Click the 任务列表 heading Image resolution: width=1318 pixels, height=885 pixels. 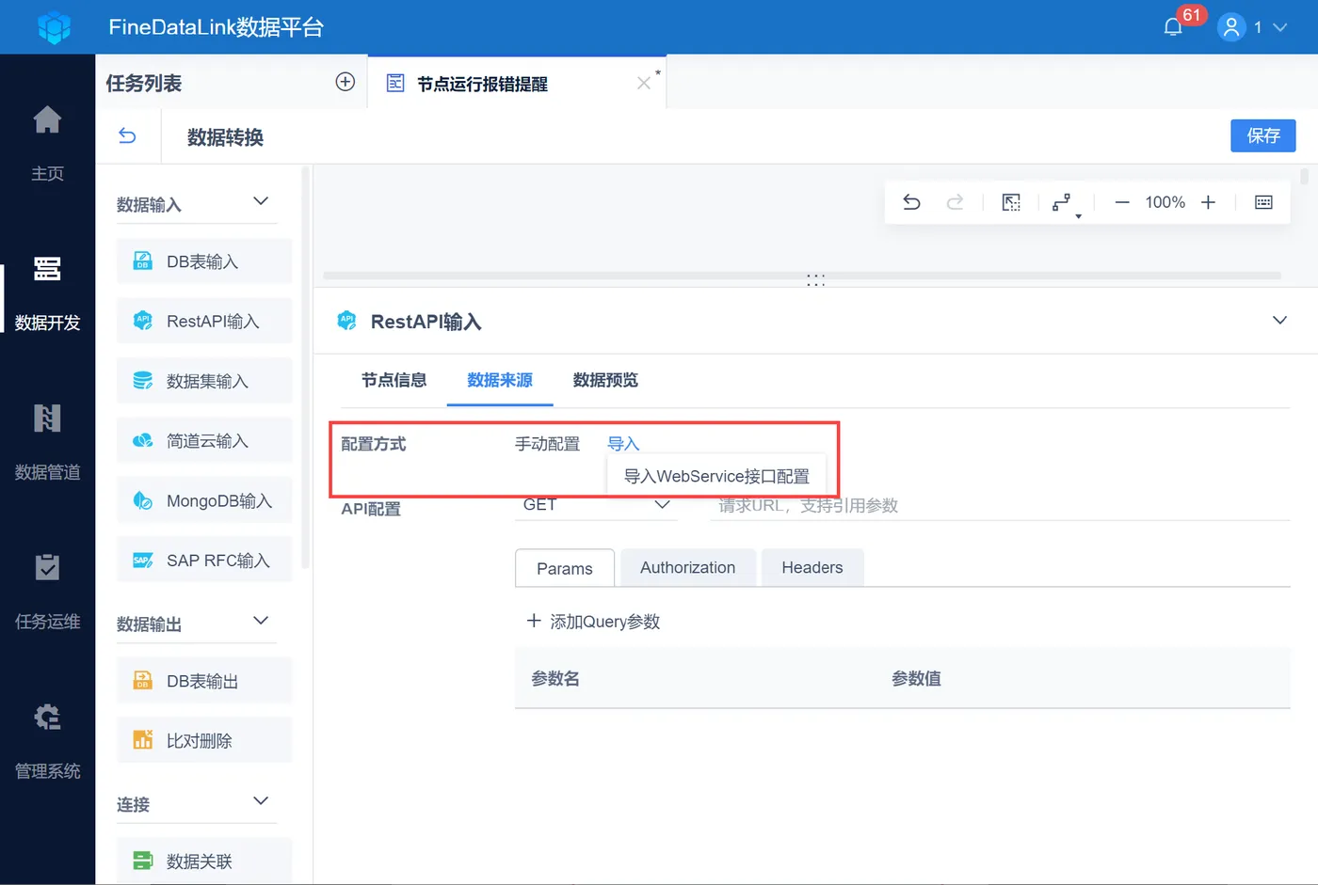[143, 83]
